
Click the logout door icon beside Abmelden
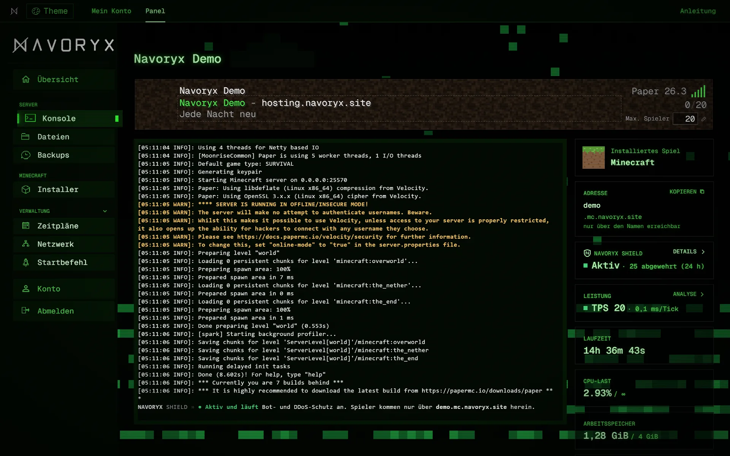pos(26,310)
